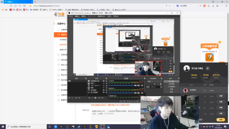Open the scene transition type dropdown
The height and width of the screenshot is (129, 229).
(155, 81)
